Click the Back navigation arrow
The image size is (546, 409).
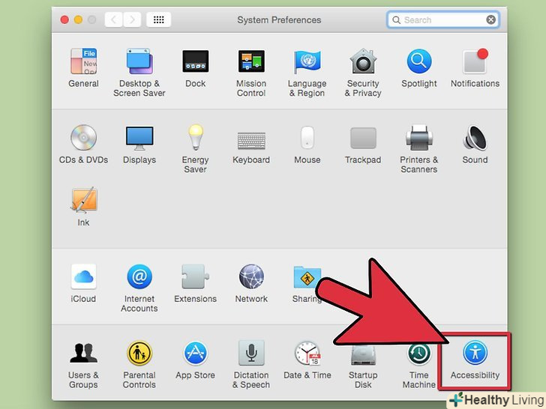114,19
